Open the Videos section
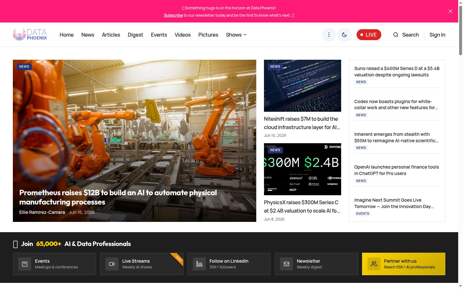This screenshot has height=289, width=463. [x=183, y=35]
